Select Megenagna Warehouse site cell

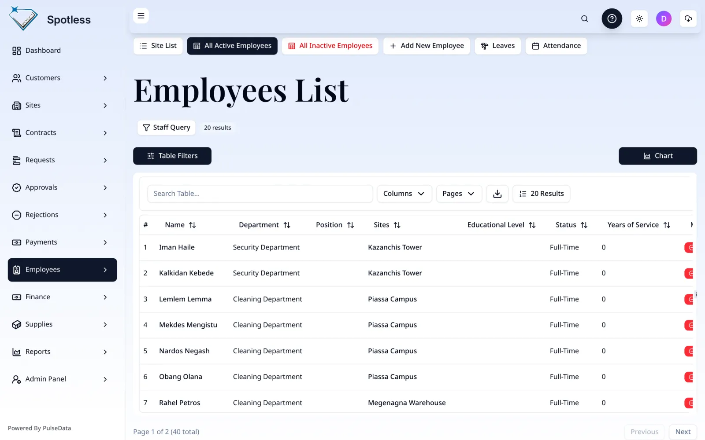[407, 403]
